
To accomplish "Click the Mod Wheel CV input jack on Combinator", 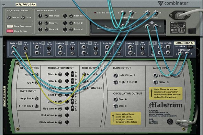I will pos(46,16).
